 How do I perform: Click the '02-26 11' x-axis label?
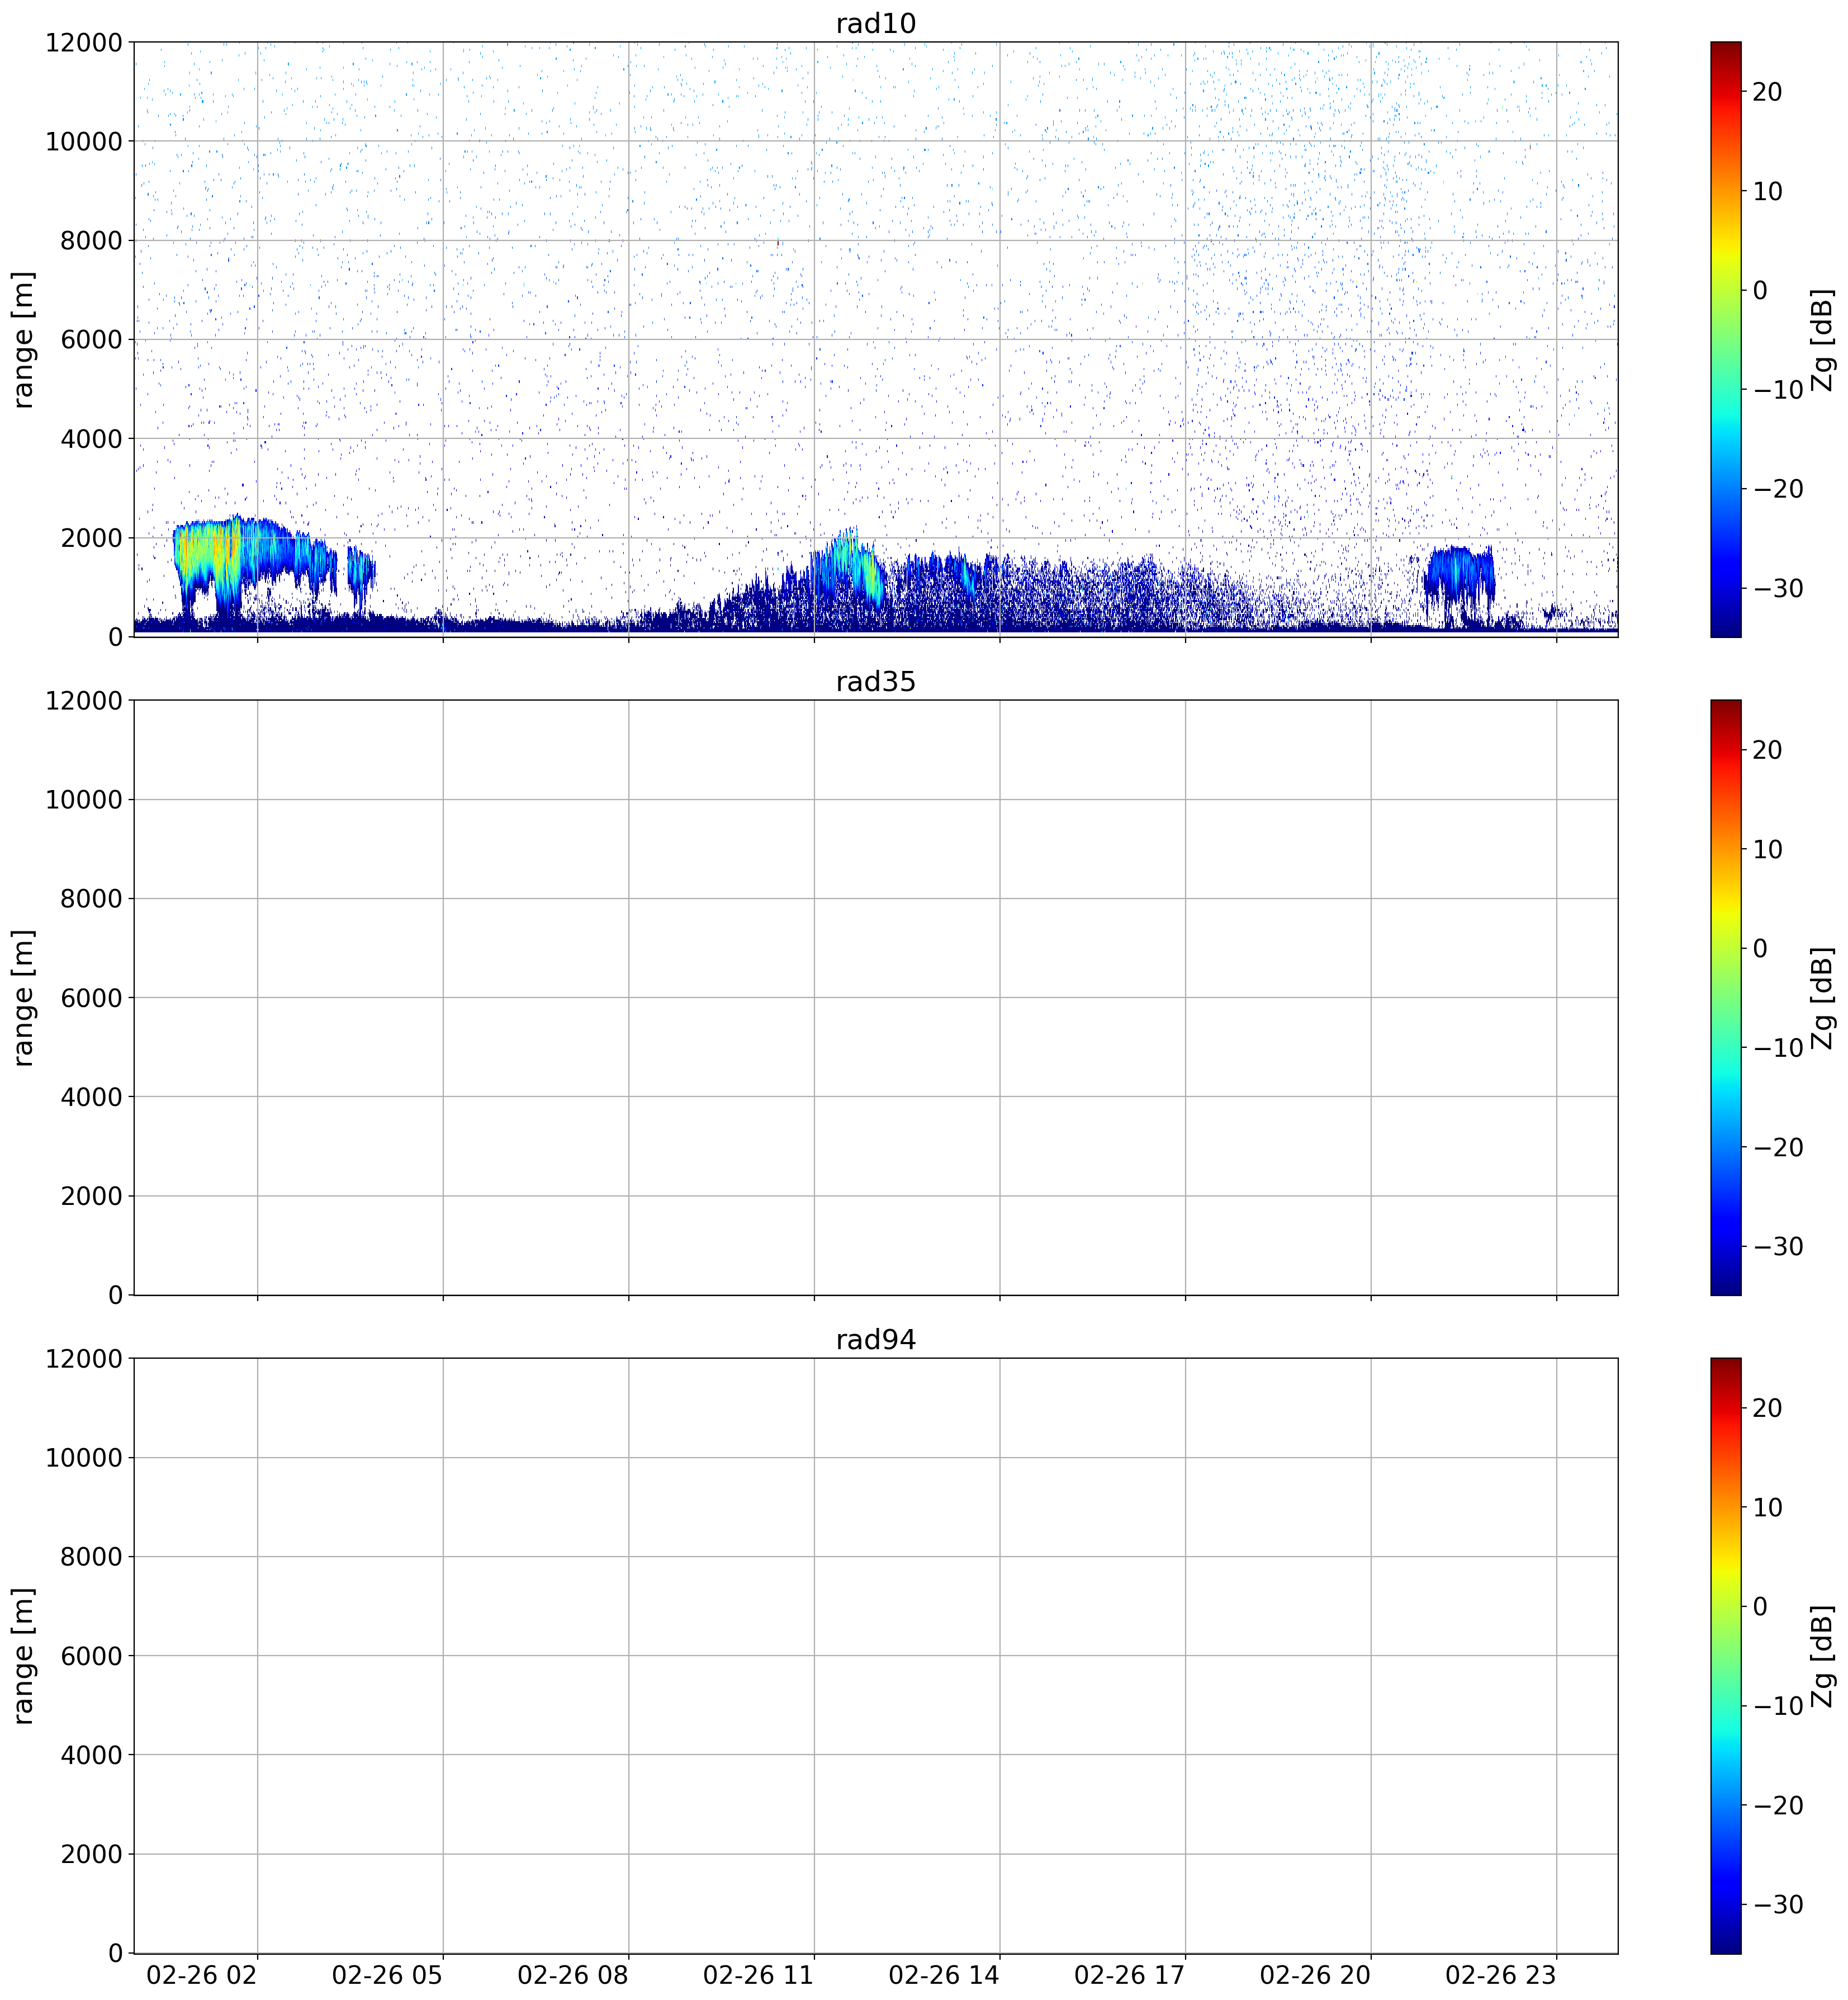tap(758, 1975)
